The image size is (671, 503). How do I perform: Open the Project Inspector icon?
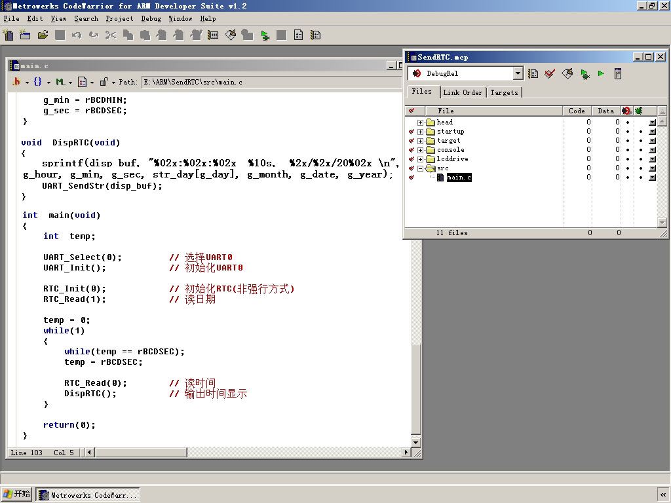click(x=617, y=74)
